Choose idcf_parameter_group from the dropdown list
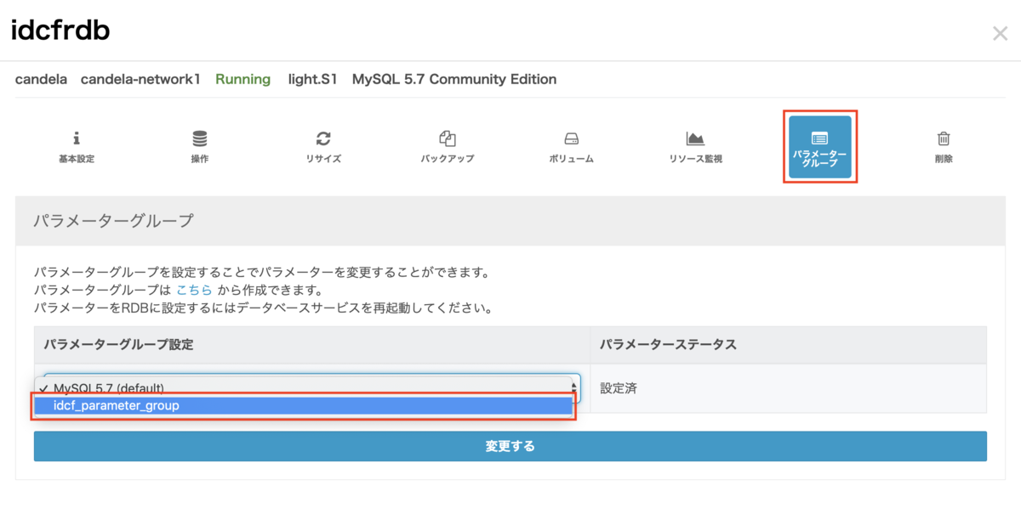The height and width of the screenshot is (514, 1021). tap(304, 405)
